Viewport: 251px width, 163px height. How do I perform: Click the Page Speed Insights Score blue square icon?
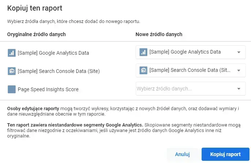tap(12, 89)
